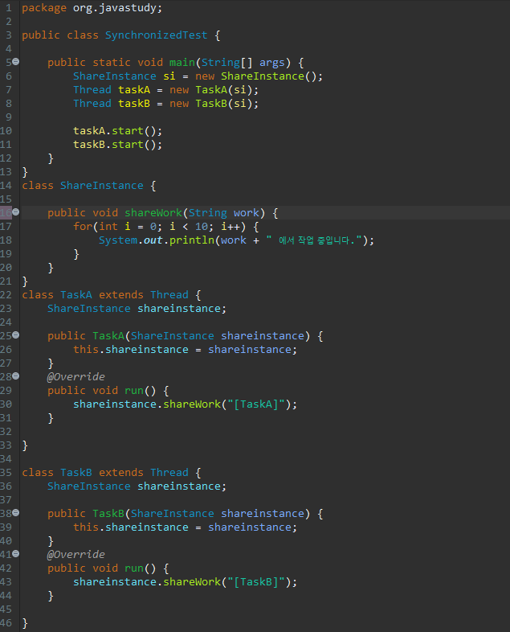Click line number 46 in the gutter
The image size is (510, 632).
coord(6,623)
